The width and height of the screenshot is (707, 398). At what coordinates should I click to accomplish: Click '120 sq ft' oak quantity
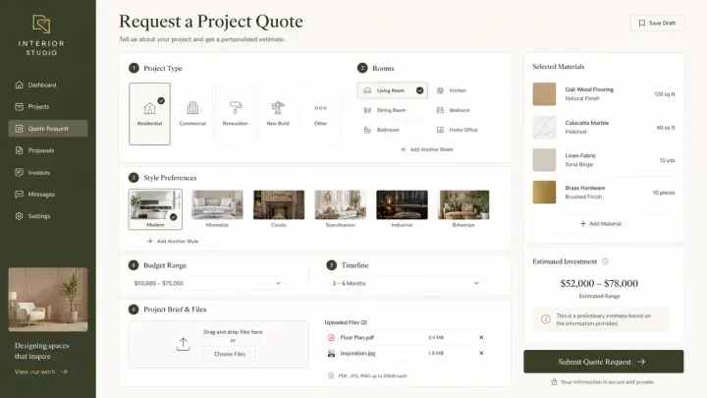pyautogui.click(x=664, y=94)
